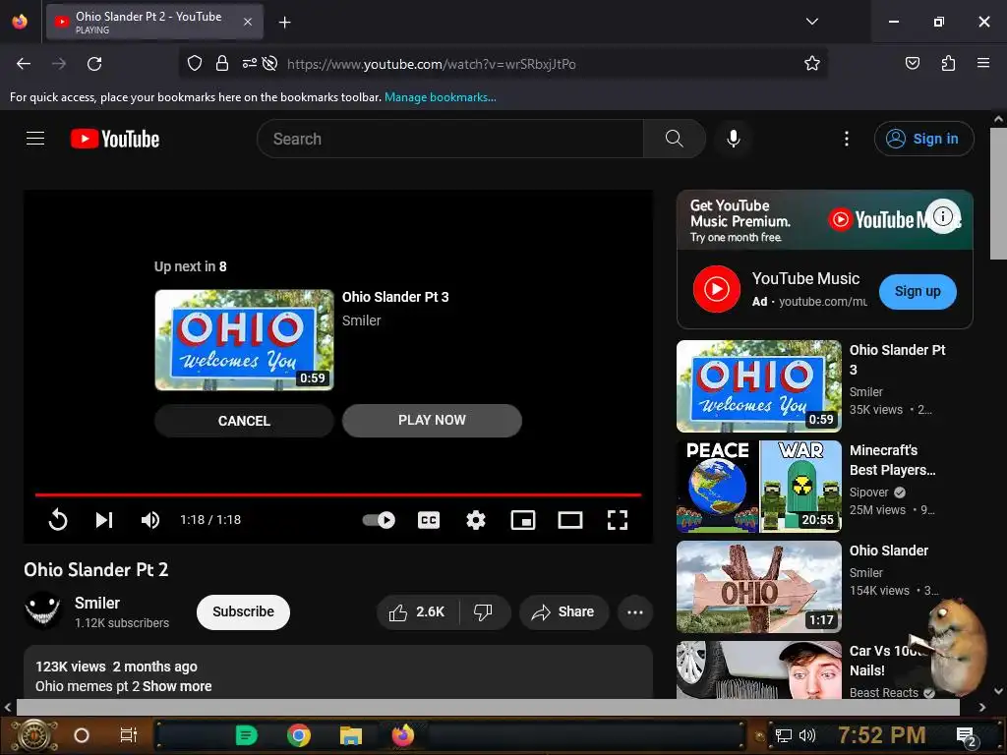The image size is (1007, 755).
Task: Start voice search microphone icon
Action: click(x=733, y=139)
